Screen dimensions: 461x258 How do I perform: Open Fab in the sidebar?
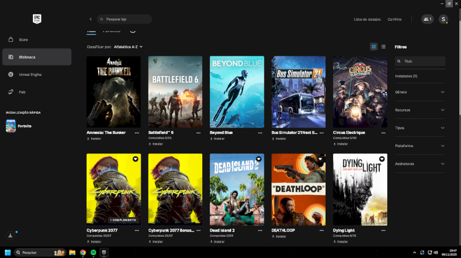click(37, 92)
